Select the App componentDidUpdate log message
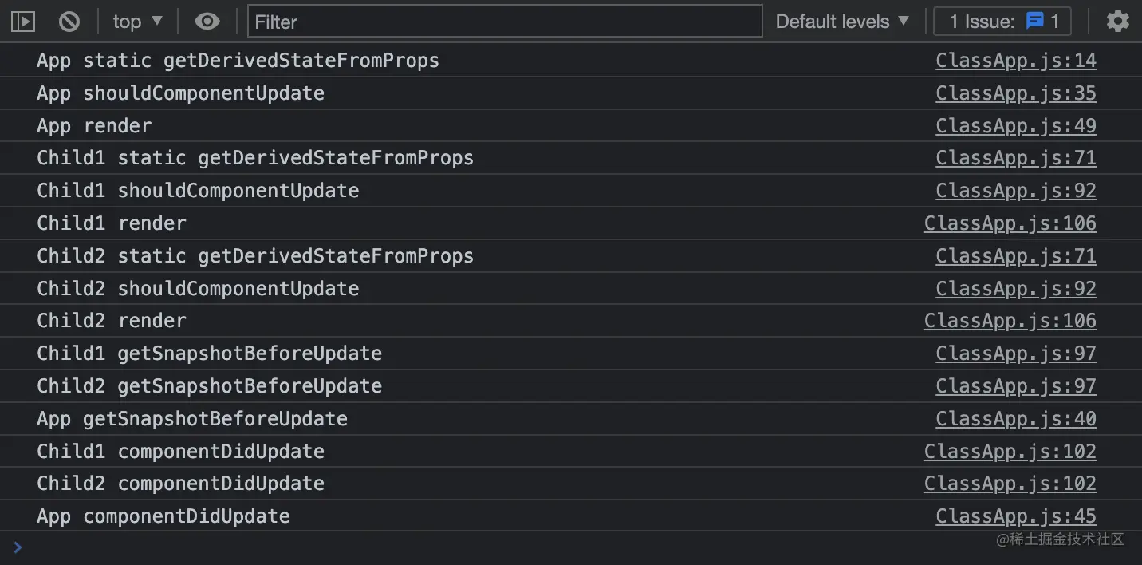The width and height of the screenshot is (1142, 565). (x=163, y=516)
